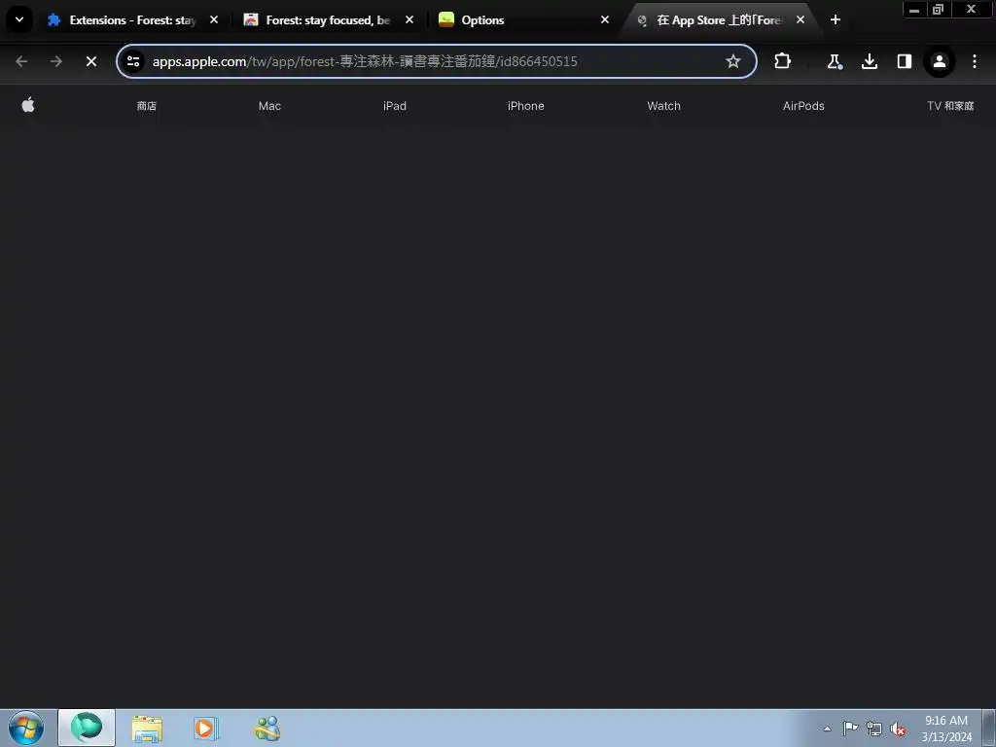
Task: Stop loading the page
Action: point(91,61)
